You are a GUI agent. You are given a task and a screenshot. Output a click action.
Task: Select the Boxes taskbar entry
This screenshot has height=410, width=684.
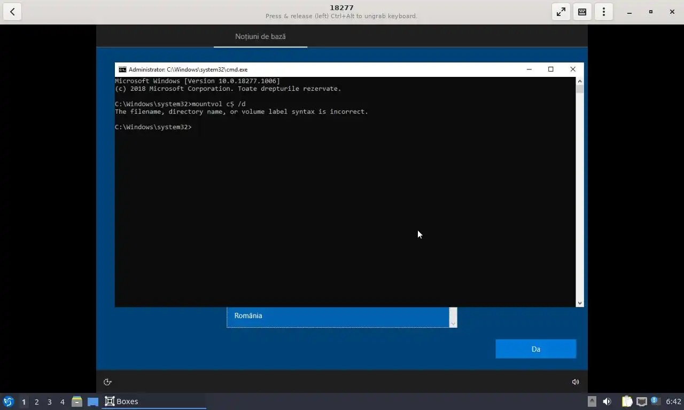154,401
